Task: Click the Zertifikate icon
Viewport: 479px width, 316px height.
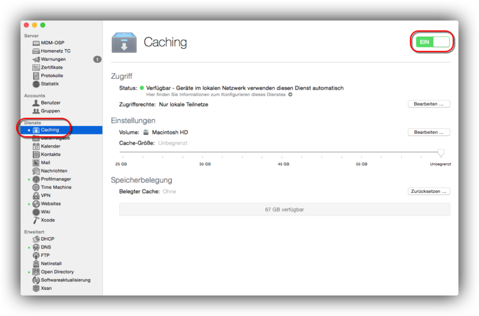Action: pyautogui.click(x=37, y=68)
